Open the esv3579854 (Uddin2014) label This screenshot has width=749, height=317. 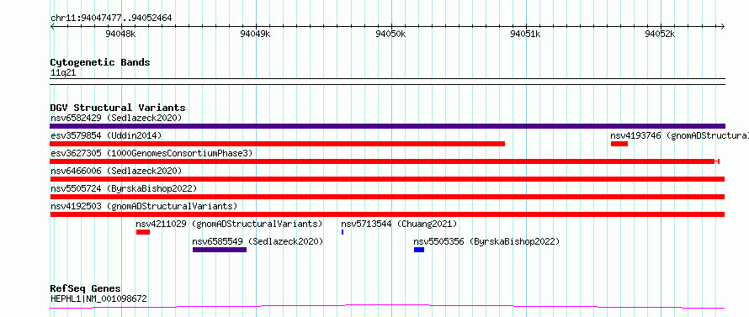(x=106, y=135)
